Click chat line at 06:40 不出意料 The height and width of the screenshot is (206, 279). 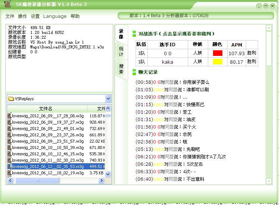tap(170, 179)
